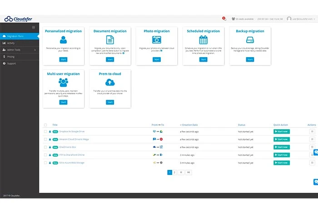This screenshot has height=213, width=318.
Task: Go to page 2 of the migrations list
Action: point(174,172)
